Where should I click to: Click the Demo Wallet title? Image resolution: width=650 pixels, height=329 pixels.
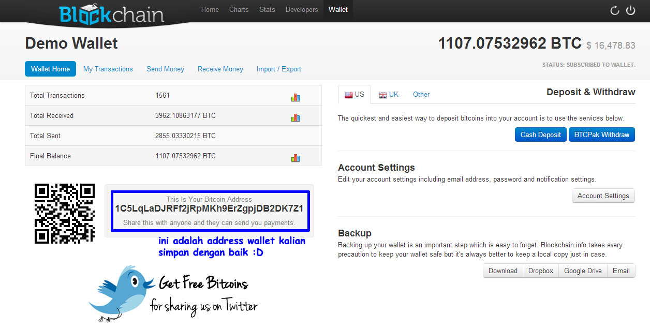(x=71, y=43)
